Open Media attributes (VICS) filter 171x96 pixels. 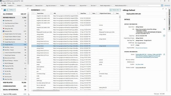(x=121, y=6)
